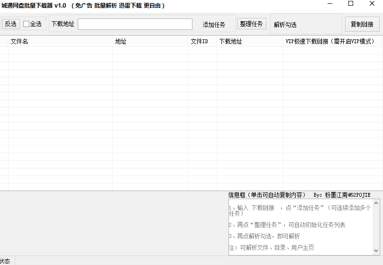Toggle the 全选 checkbox

coord(32,24)
